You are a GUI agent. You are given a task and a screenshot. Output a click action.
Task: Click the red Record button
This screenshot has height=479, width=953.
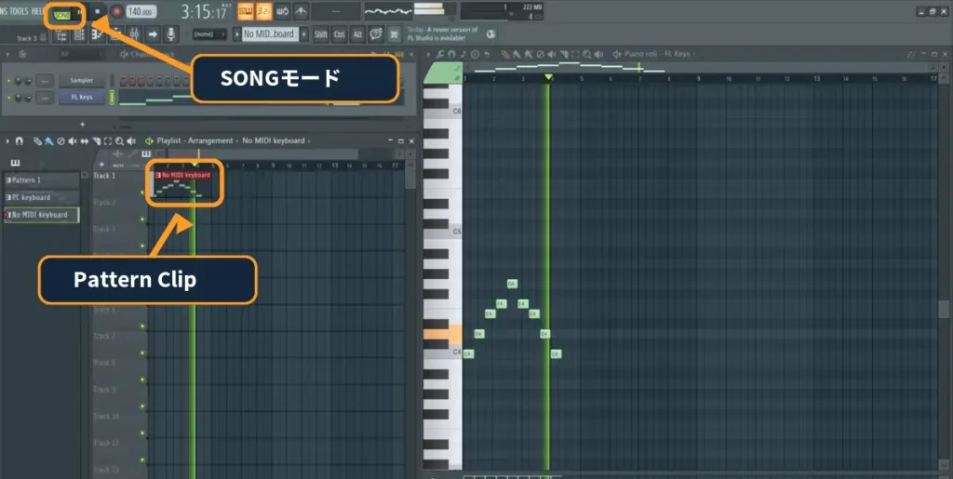[116, 11]
